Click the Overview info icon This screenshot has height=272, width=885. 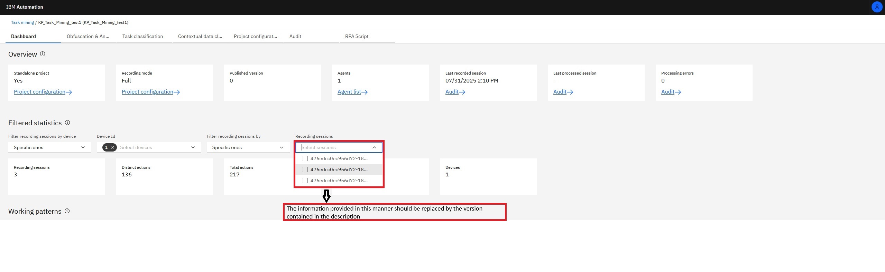(43, 54)
